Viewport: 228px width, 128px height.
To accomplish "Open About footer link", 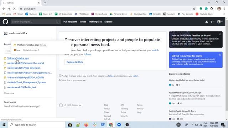I will coord(107,108).
